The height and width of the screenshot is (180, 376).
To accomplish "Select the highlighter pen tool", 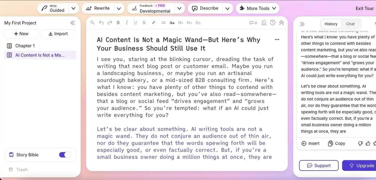I will click(x=154, y=23).
